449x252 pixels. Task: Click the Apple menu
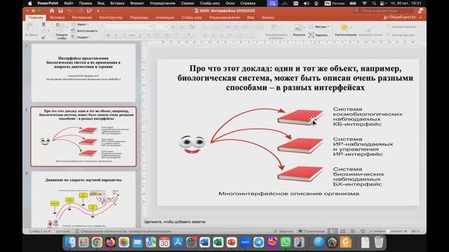click(x=29, y=3)
